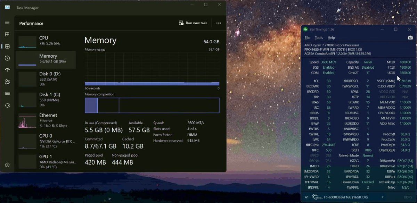Open Task Manager Settings gear icon
Image resolution: width=417 pixels, height=203 pixels.
pyautogui.click(x=7, y=165)
